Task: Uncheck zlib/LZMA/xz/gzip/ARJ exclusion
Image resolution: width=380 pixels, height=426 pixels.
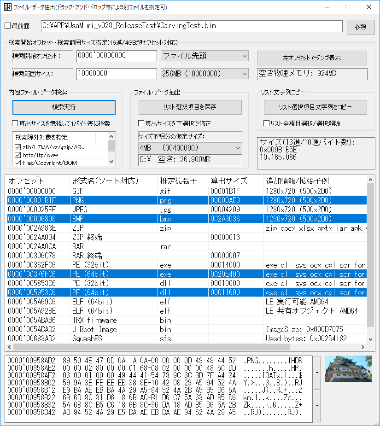Action: point(18,147)
